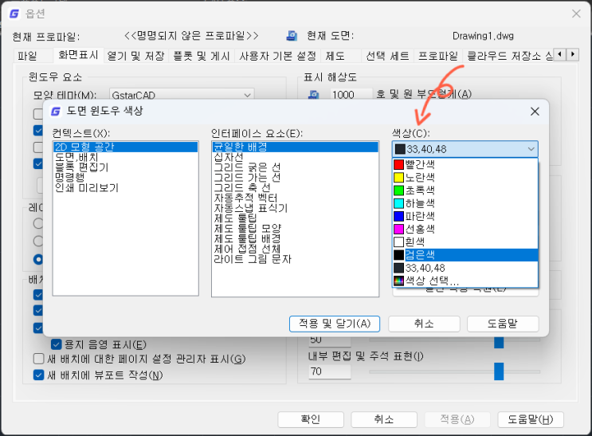Viewport: 592px width, 436px height.
Task: Choose 하늘색 cyan color option
Action: click(465, 203)
